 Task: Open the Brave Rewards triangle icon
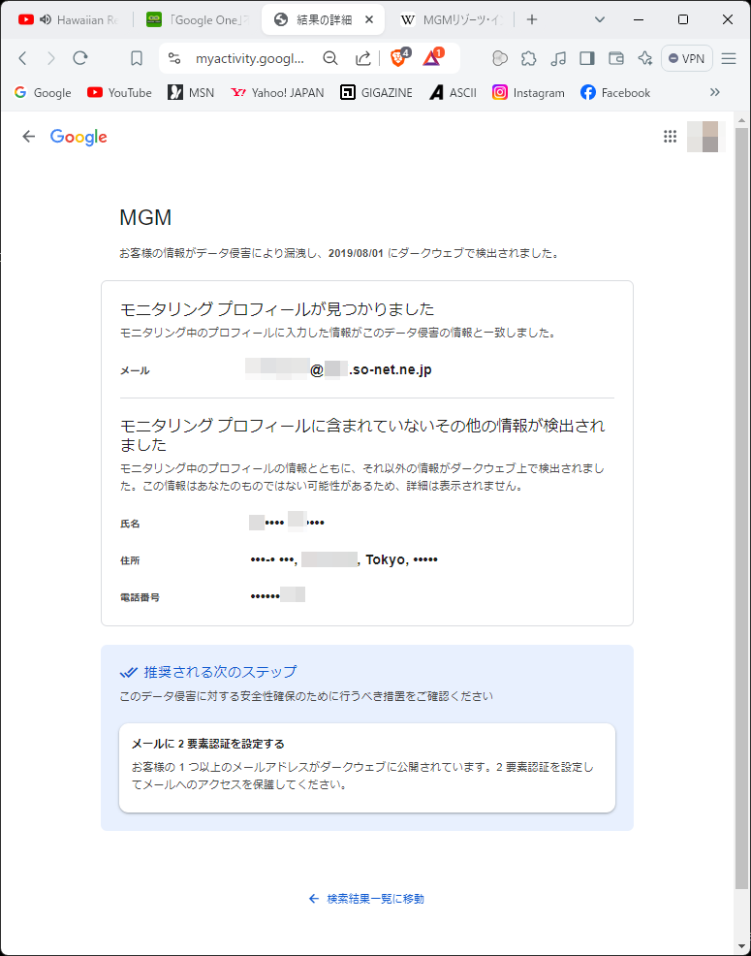coord(433,57)
